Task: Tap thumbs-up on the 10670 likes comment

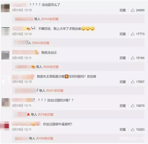Action: click(x=133, y=106)
